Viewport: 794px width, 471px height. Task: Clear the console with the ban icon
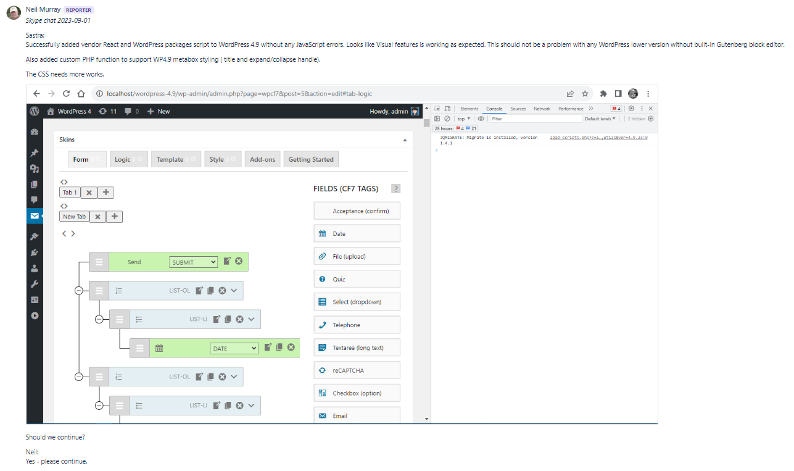coord(447,119)
